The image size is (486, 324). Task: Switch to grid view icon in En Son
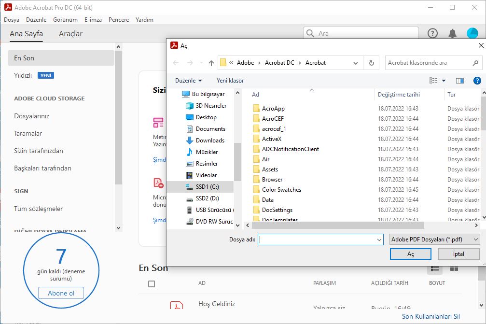(454, 268)
